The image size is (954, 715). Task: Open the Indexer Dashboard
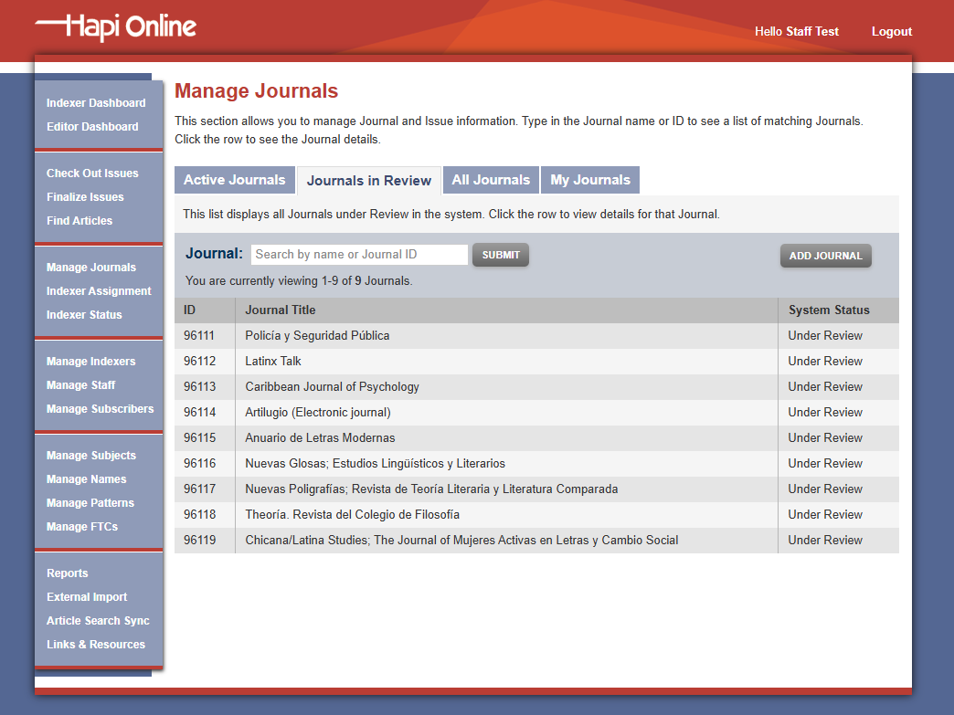tap(95, 102)
